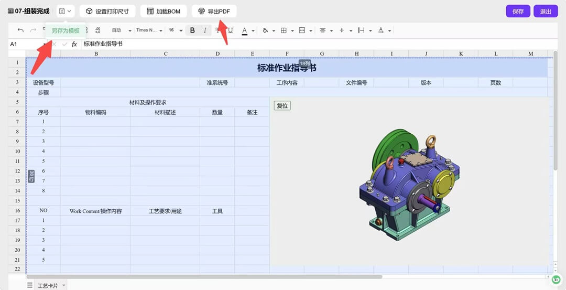Expand the save options chevron
The height and width of the screenshot is (290, 566).
(69, 11)
